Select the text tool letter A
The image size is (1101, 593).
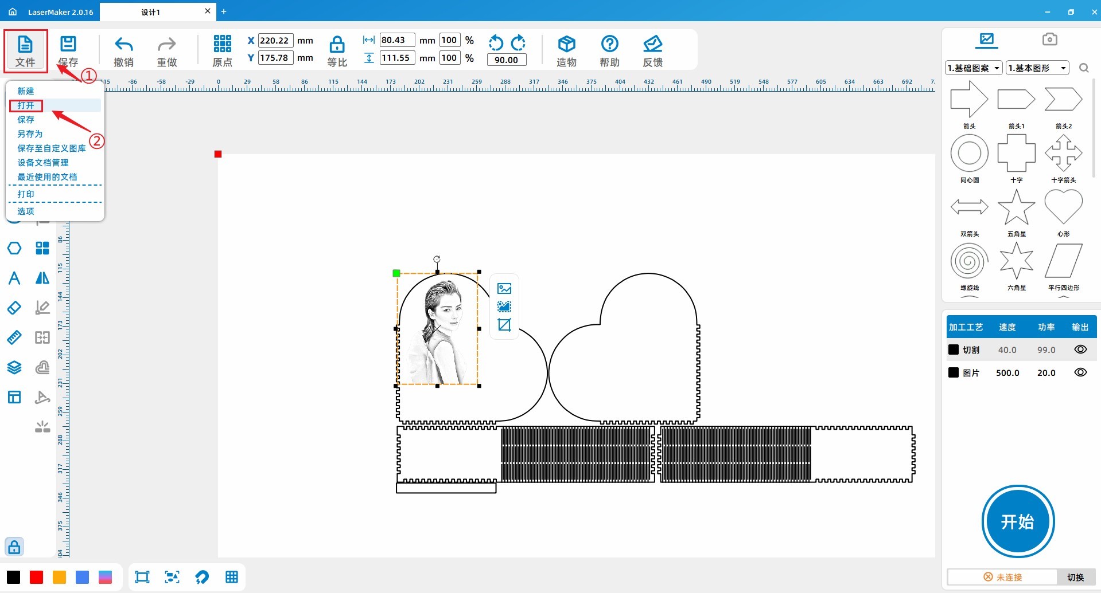[x=14, y=278]
